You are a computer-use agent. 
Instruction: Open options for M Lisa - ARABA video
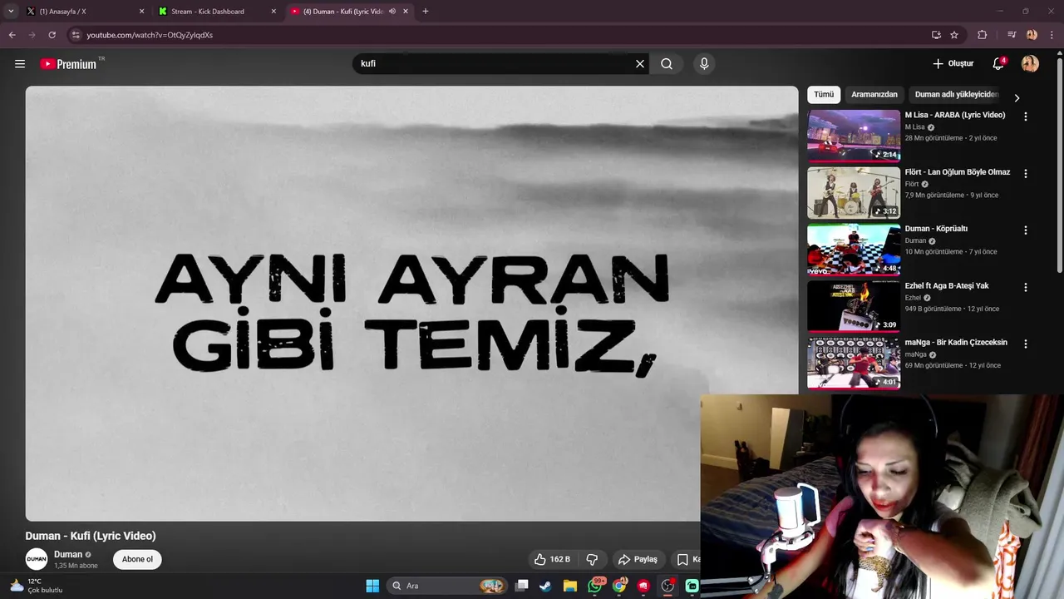1026,117
